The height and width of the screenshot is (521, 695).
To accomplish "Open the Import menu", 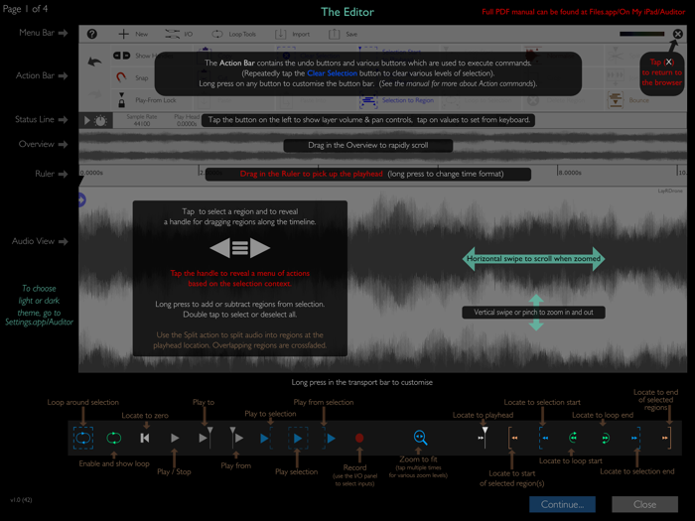I will (292, 34).
